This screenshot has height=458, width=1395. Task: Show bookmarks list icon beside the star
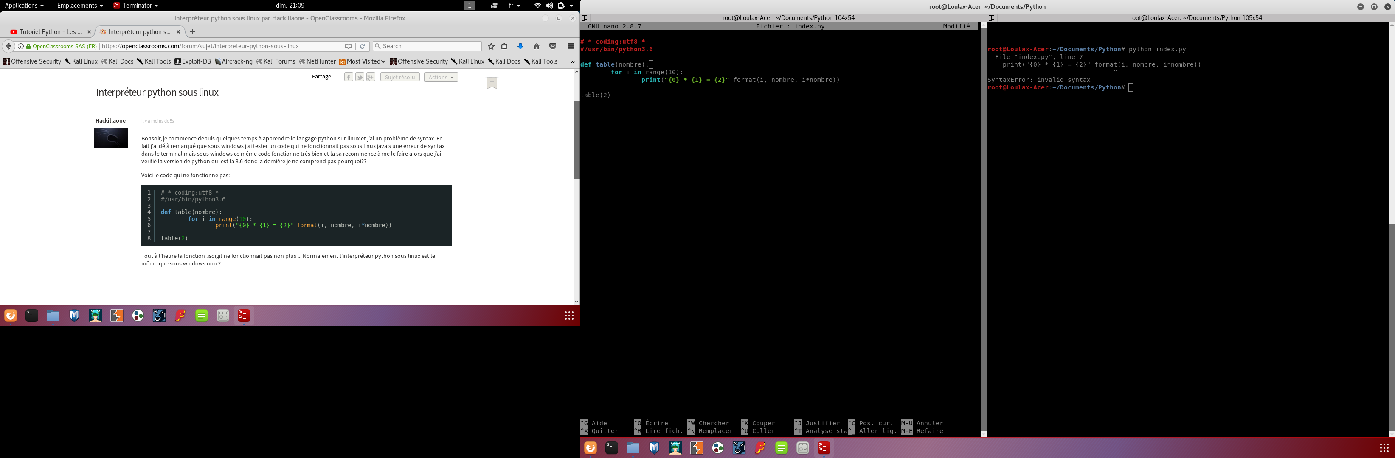click(505, 47)
